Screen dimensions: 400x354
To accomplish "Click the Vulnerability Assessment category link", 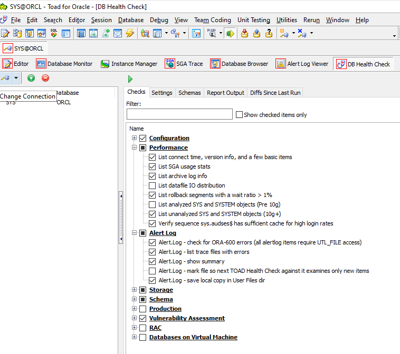I will tap(187, 318).
